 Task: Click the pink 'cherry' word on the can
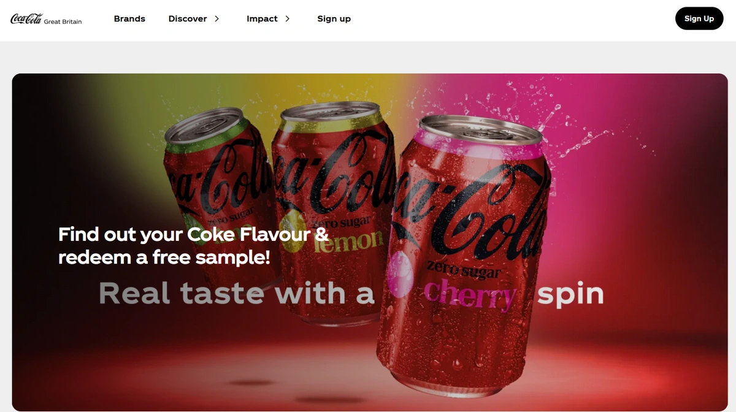coord(471,294)
